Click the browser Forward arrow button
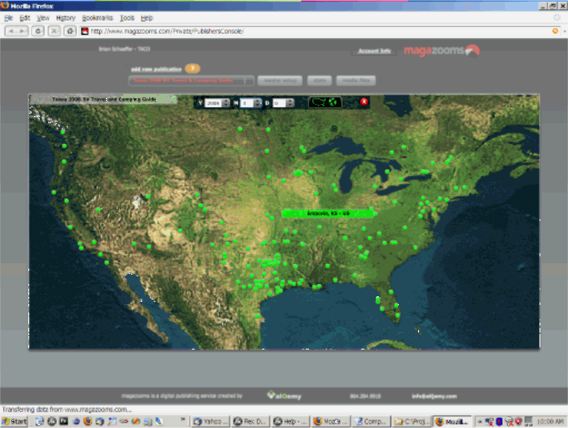 click(x=25, y=31)
